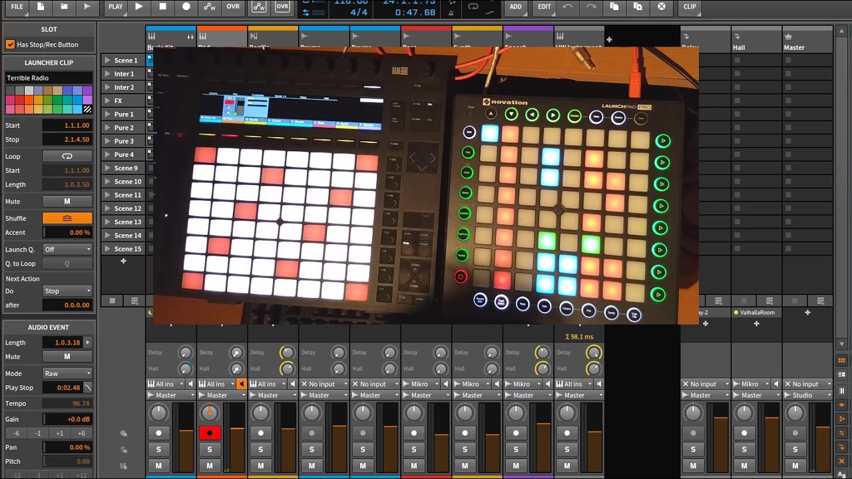Open the Do Stop next action dropdown
The height and width of the screenshot is (479, 852).
(x=67, y=291)
